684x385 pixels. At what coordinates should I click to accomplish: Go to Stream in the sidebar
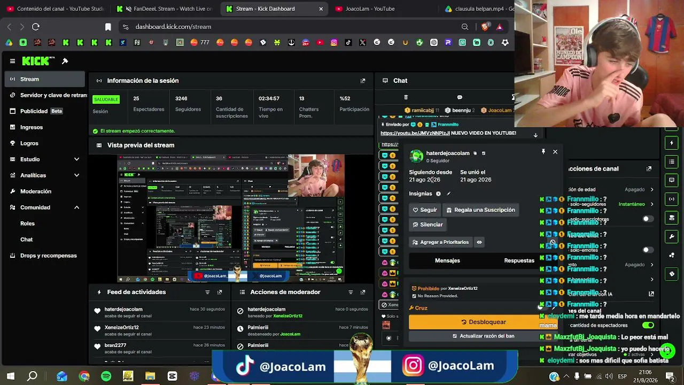(45, 79)
